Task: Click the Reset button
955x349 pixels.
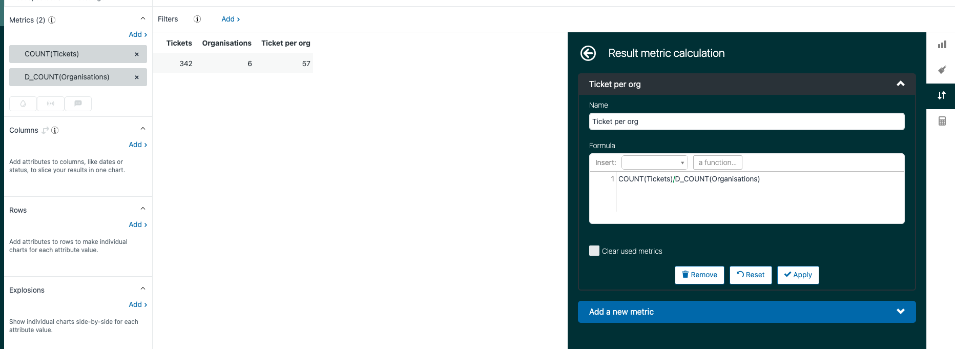Action: coord(751,275)
